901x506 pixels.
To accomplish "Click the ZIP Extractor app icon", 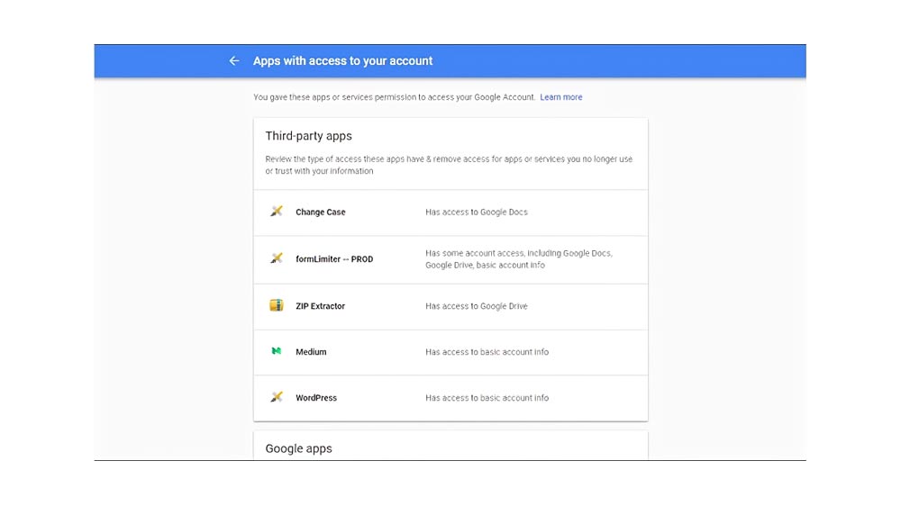I will [x=277, y=305].
